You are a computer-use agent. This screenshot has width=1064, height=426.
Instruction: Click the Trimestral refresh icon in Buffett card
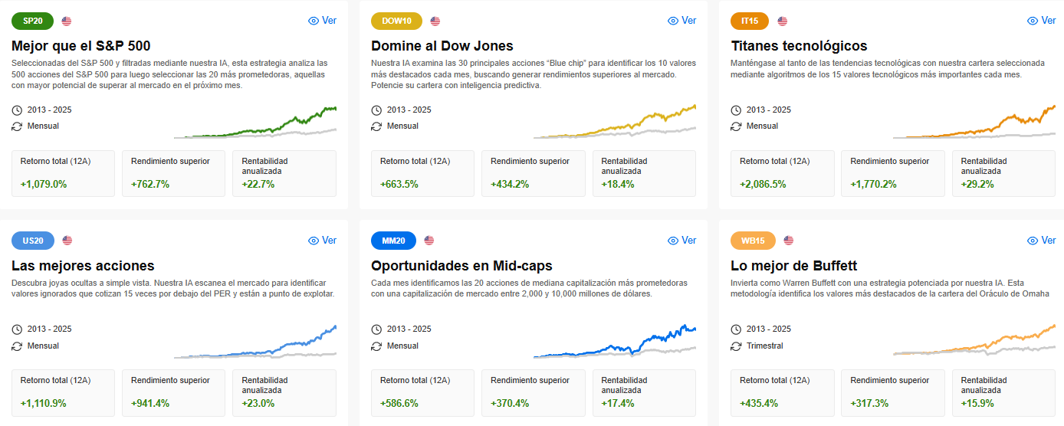(737, 346)
